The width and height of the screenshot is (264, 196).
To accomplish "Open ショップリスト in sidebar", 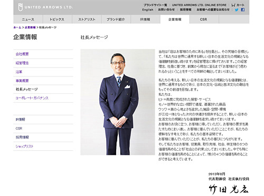I will click(24, 146).
